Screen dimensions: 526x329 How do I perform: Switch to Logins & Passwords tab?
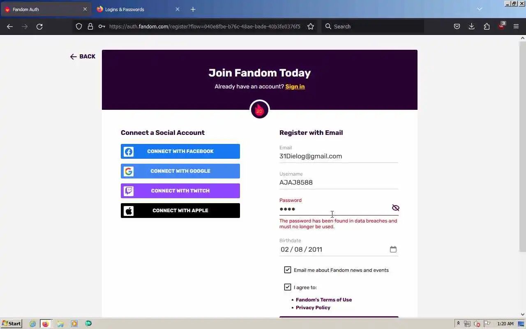(x=138, y=9)
